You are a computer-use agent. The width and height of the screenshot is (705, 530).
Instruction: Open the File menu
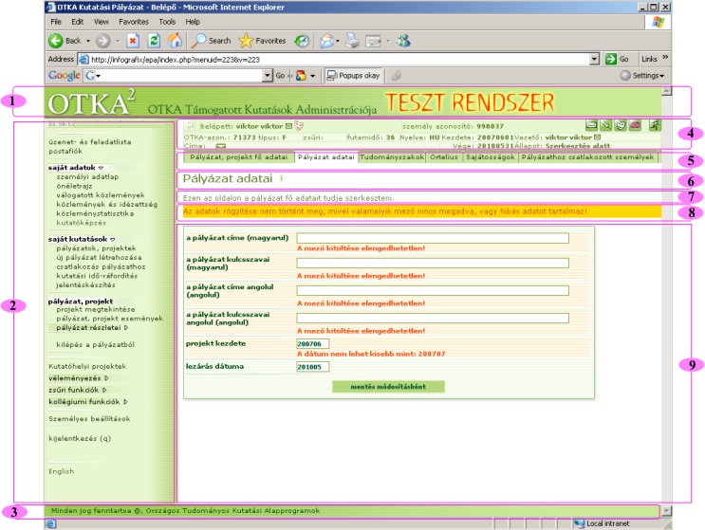[x=56, y=22]
